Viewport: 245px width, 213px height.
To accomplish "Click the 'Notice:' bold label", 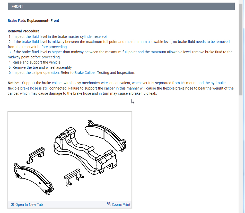I will pyautogui.click(x=13, y=83).
